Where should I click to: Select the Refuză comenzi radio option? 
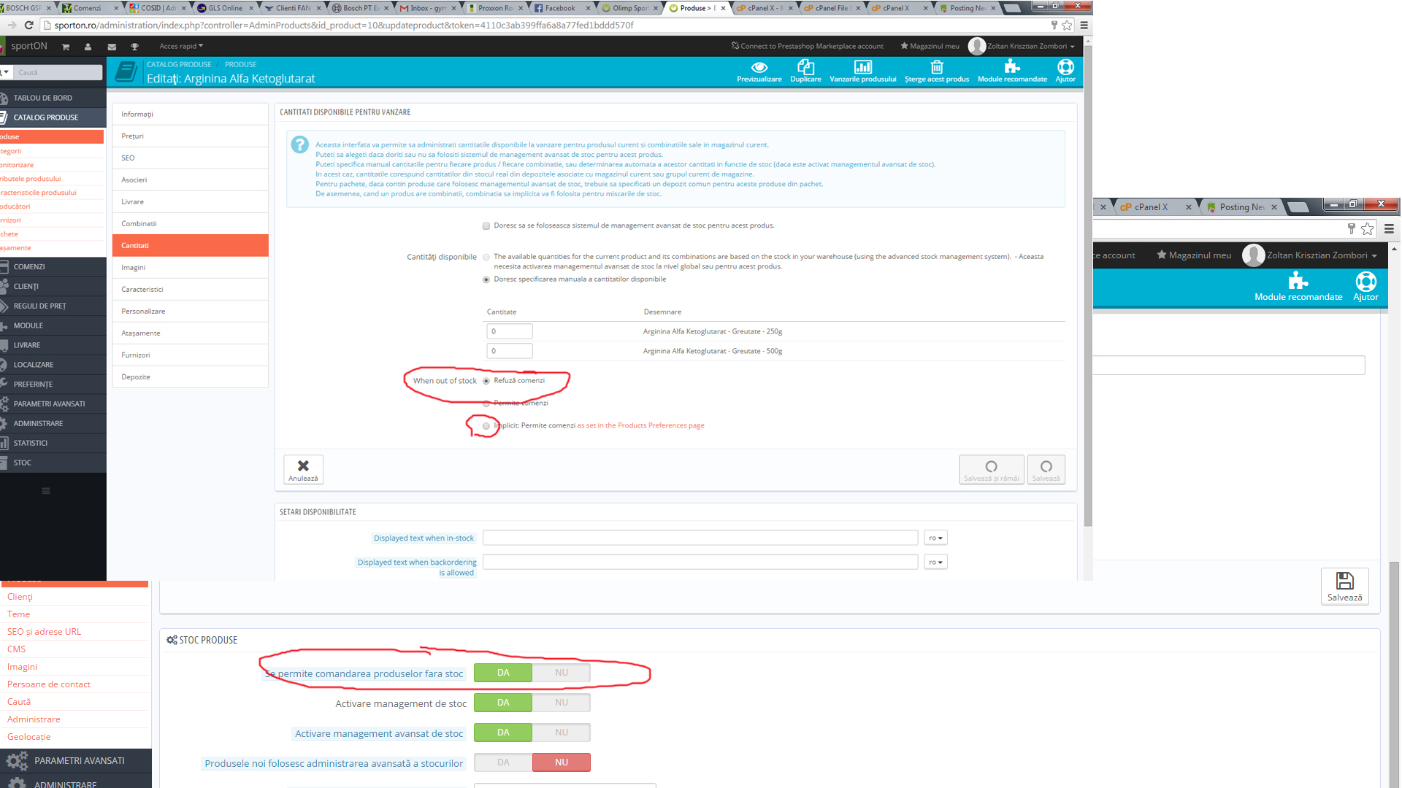pos(486,381)
